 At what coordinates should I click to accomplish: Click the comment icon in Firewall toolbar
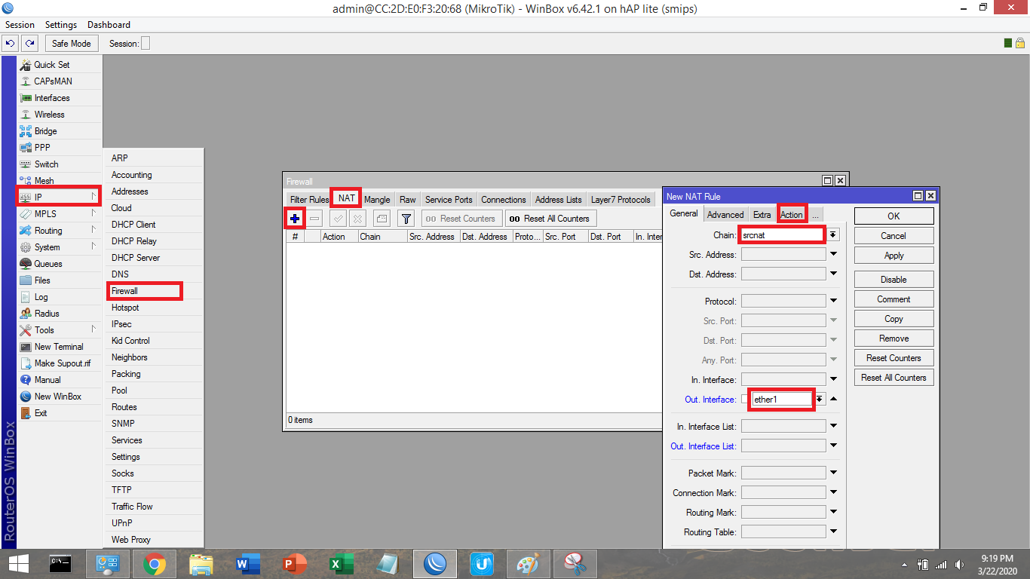pyautogui.click(x=382, y=219)
